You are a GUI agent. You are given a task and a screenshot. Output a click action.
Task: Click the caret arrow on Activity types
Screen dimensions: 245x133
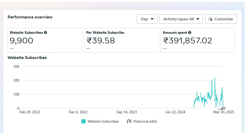(x=198, y=19)
